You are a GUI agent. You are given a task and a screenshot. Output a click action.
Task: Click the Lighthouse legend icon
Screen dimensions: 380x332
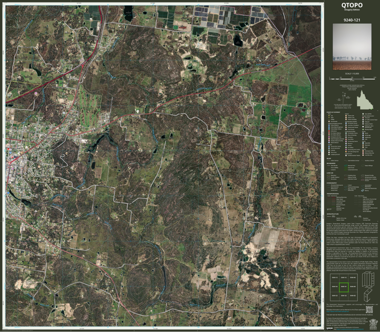click(363, 138)
